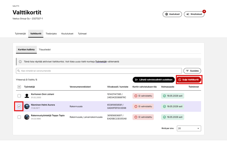Follow the Työntekijät link in info banner
227x141 pixels.
coord(101,62)
